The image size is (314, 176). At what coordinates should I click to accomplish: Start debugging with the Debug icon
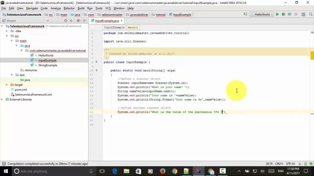coord(284,14)
